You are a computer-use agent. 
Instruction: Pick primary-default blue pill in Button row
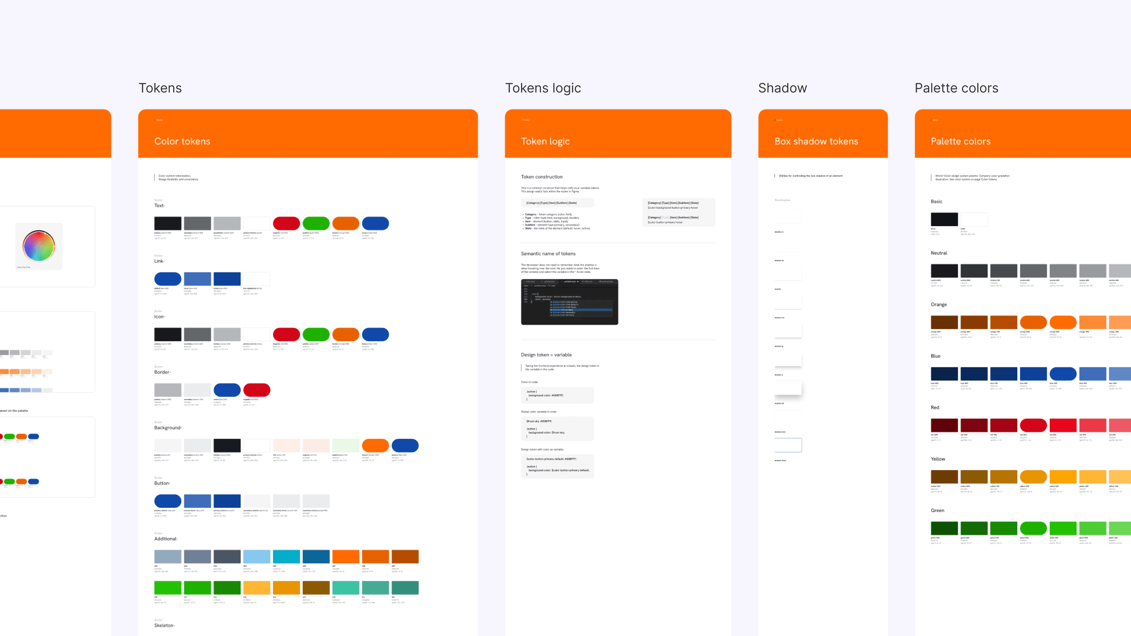[x=167, y=501]
